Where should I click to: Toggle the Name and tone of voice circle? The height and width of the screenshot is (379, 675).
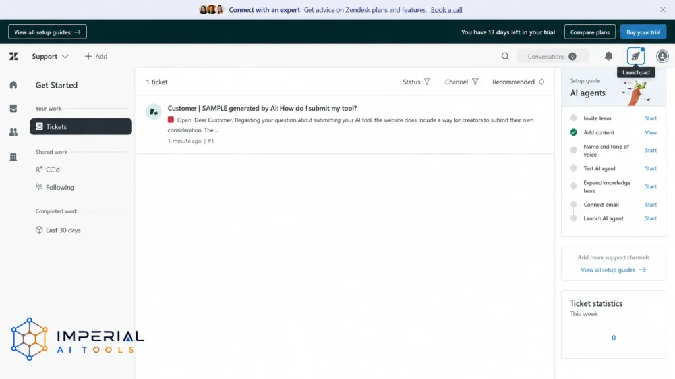coord(573,150)
